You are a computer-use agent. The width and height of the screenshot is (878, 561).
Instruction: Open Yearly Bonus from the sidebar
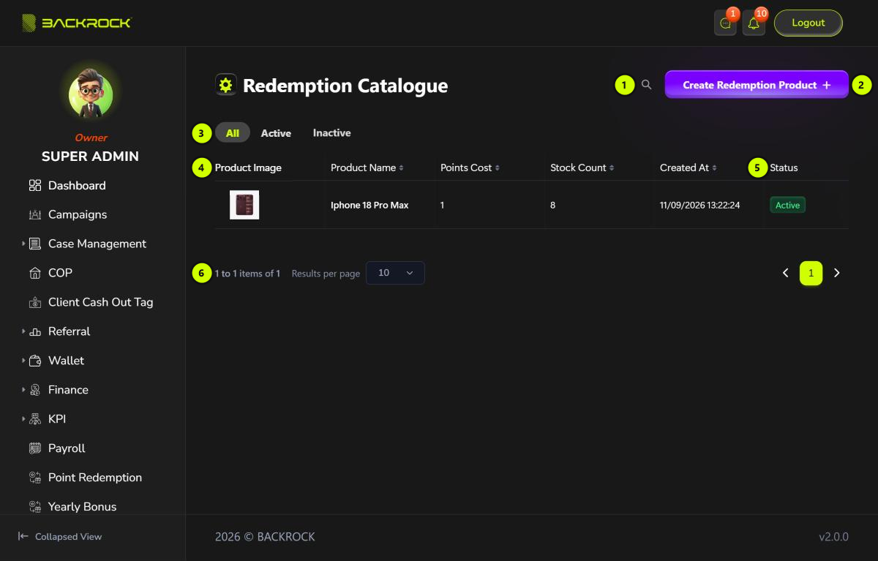pyautogui.click(x=82, y=507)
